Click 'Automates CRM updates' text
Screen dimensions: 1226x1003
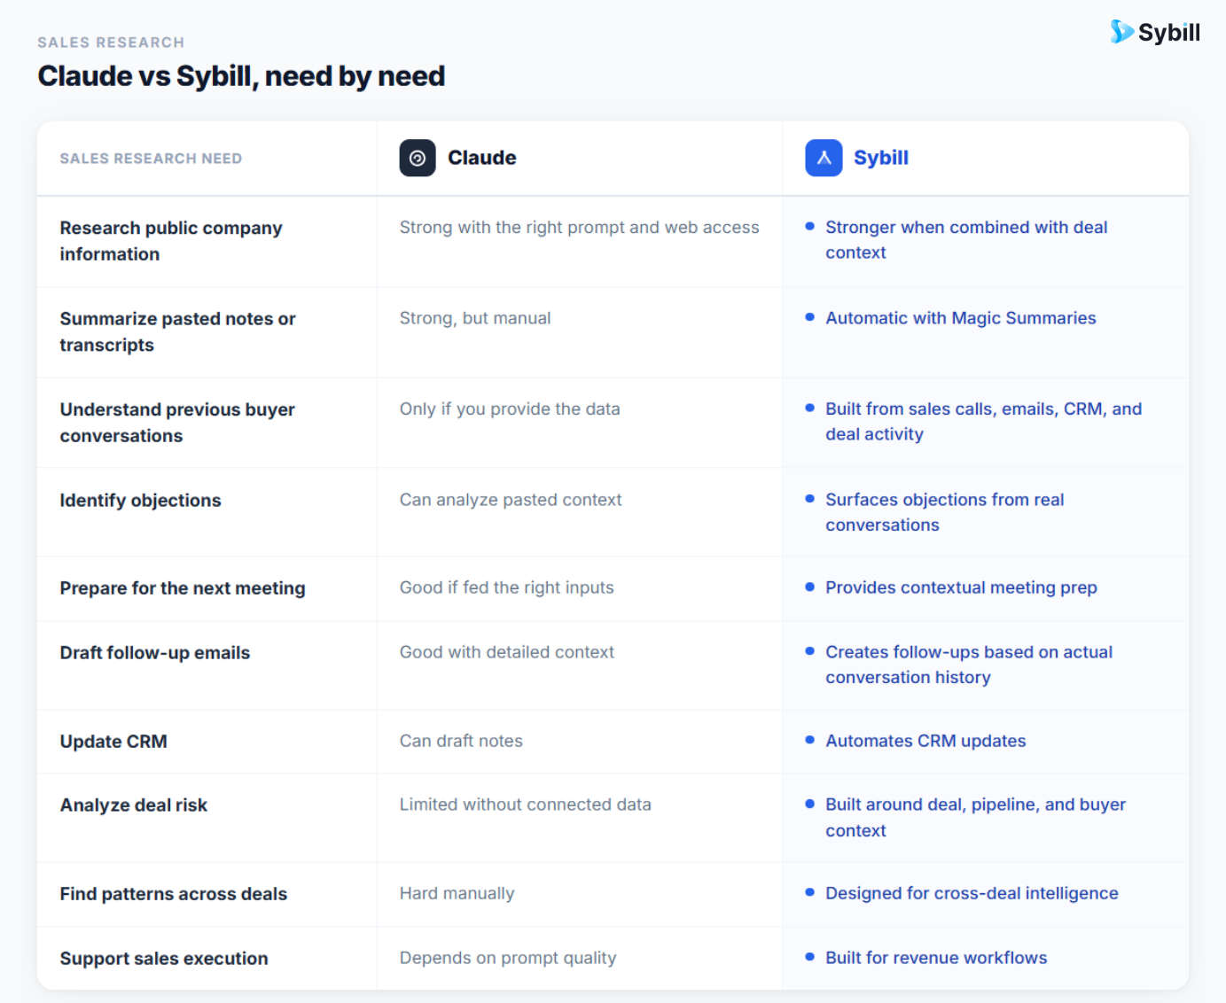[925, 741]
